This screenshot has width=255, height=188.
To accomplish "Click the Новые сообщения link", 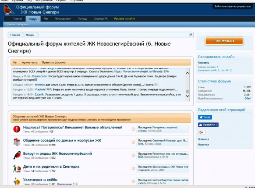I will click(x=18, y=25).
